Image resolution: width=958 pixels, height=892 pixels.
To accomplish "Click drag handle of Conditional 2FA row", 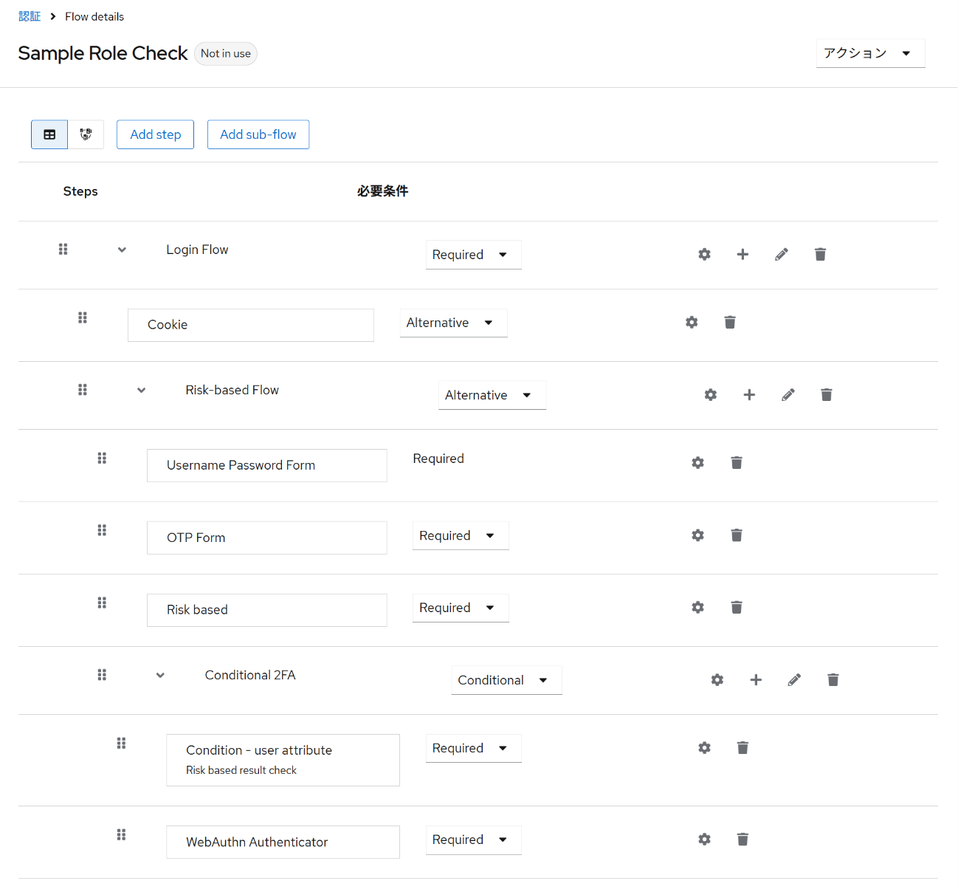I will click(x=102, y=675).
